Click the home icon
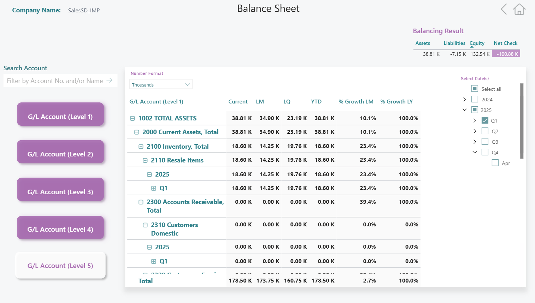Viewport: 535px width, 303px height. [519, 10]
